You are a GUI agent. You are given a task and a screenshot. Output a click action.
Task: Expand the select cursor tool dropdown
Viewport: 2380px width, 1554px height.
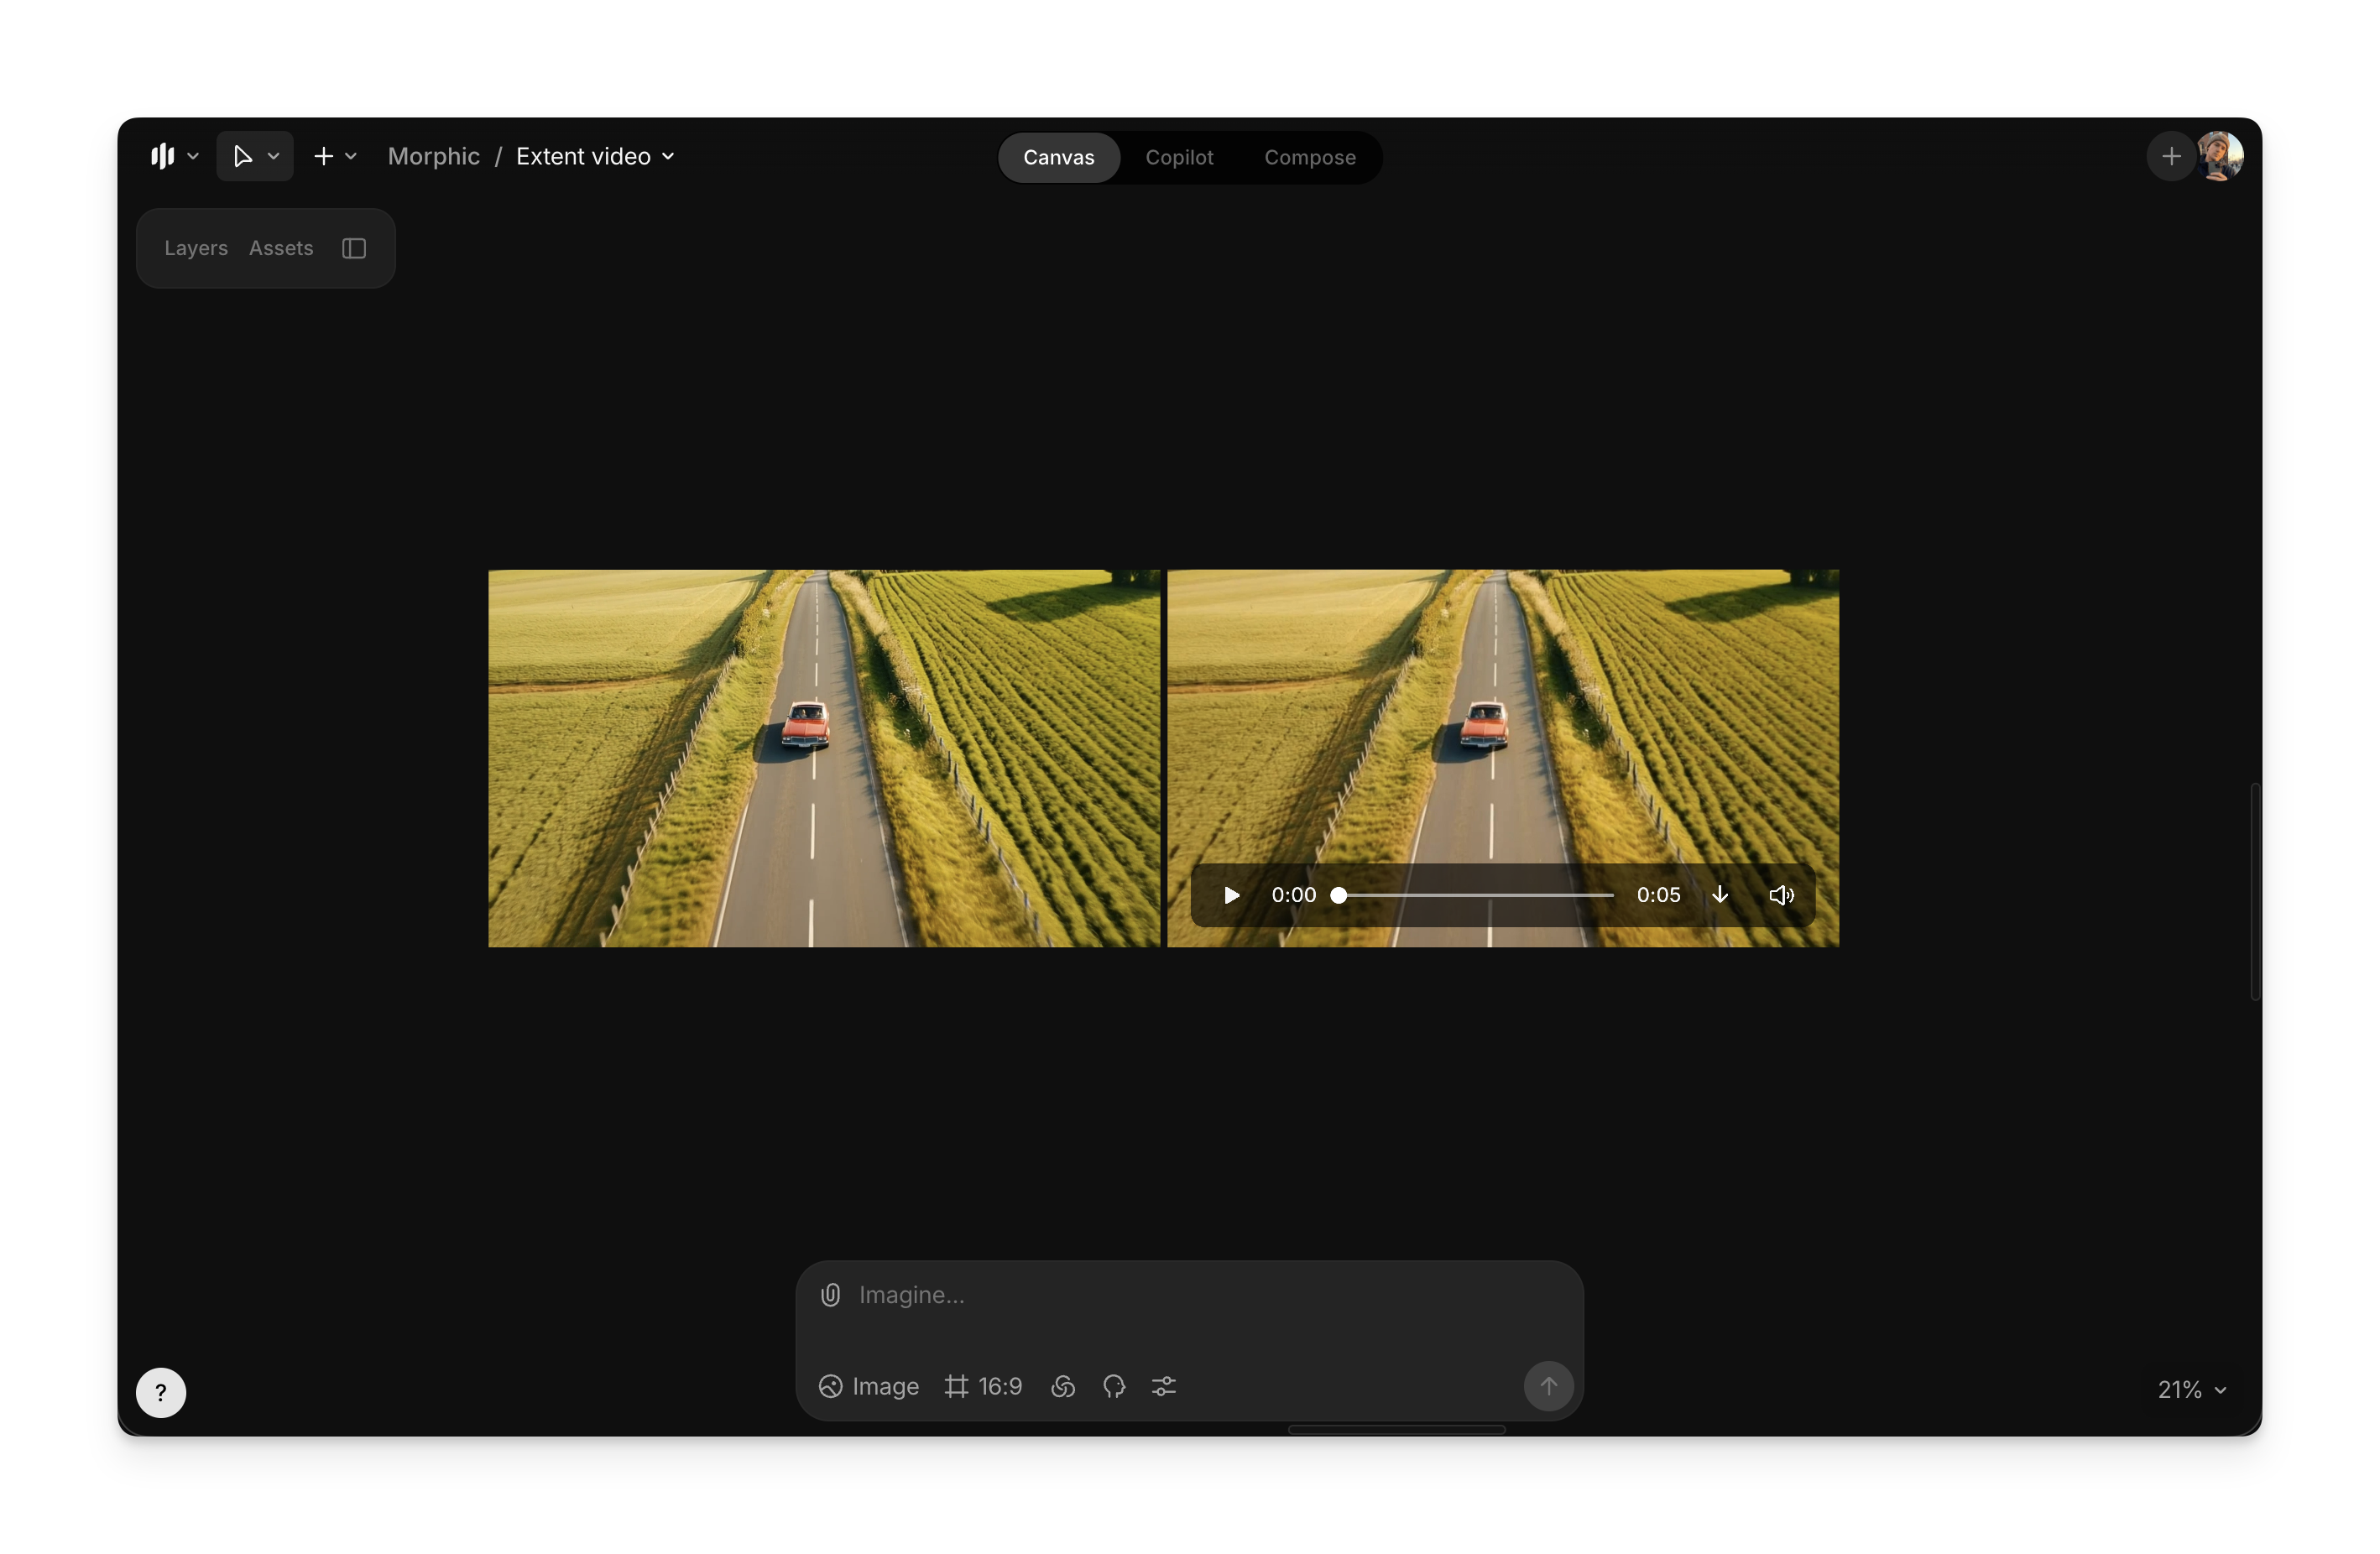[273, 156]
